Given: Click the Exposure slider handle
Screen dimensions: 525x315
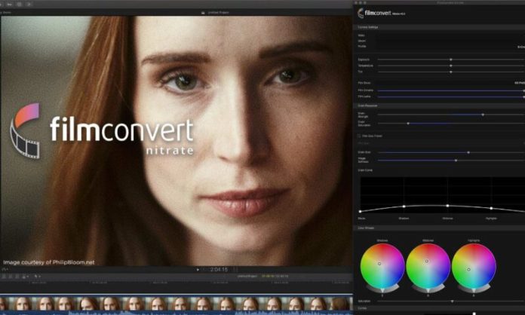Looking at the screenshot, I should tap(451, 60).
